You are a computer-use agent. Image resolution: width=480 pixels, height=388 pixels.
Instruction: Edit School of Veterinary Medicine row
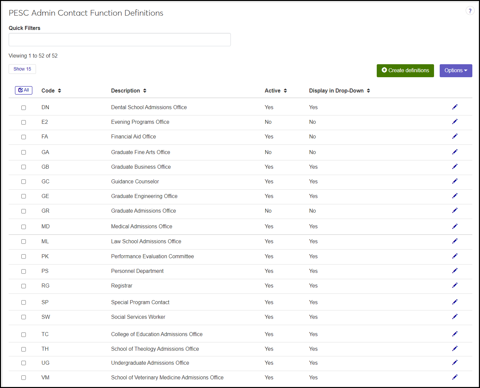(x=455, y=377)
